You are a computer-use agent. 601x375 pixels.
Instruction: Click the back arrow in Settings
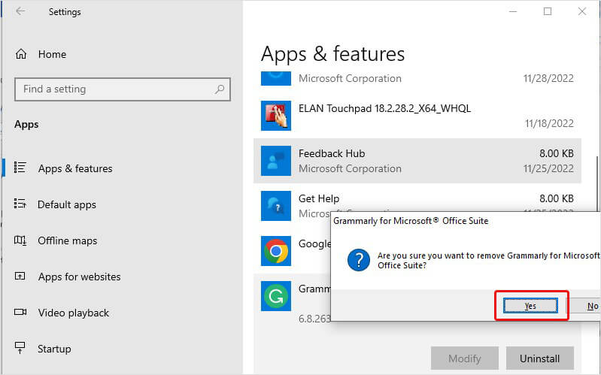tap(20, 11)
